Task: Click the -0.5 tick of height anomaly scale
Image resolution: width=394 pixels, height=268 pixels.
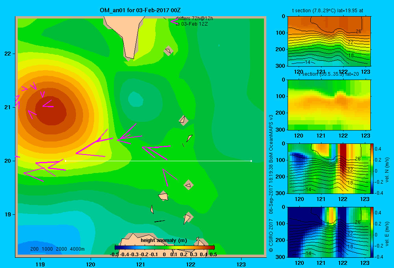Action: coord(114,255)
